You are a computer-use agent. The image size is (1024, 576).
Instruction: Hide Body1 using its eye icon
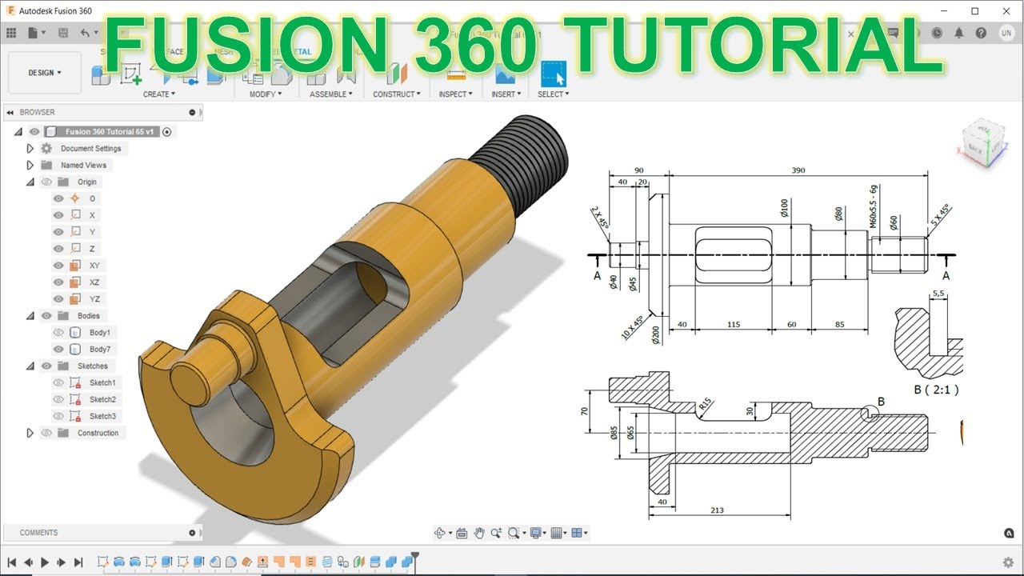point(58,332)
